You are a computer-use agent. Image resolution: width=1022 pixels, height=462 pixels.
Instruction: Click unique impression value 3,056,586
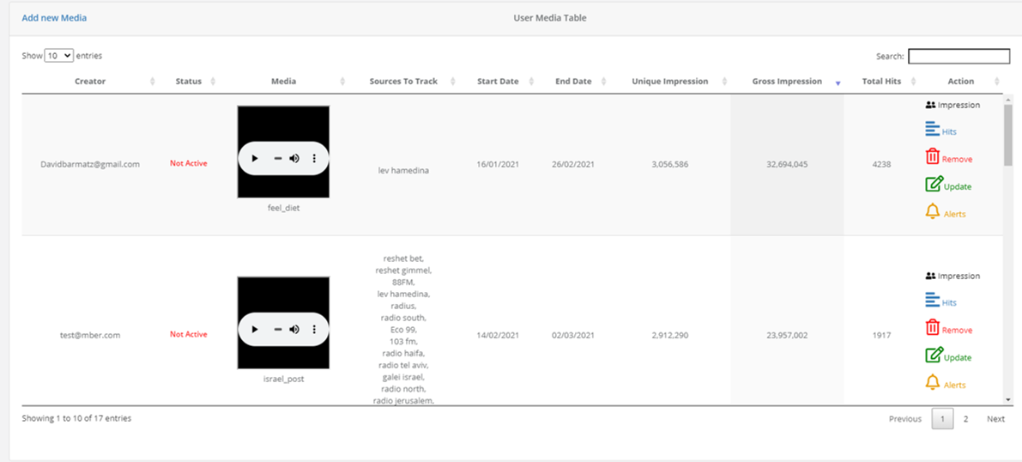669,164
